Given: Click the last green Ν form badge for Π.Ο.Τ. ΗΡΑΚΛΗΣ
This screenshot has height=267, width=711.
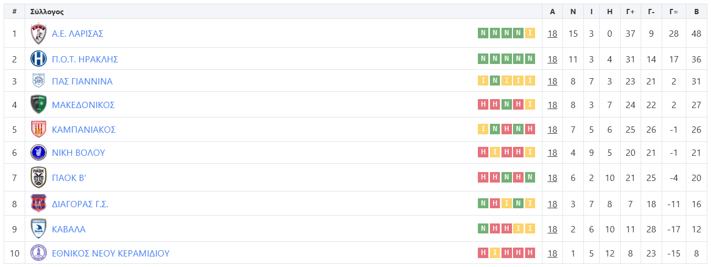Looking at the screenshot, I should (x=530, y=59).
